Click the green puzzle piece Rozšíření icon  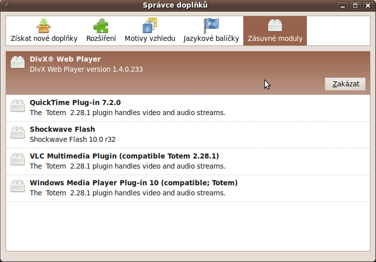click(x=101, y=26)
